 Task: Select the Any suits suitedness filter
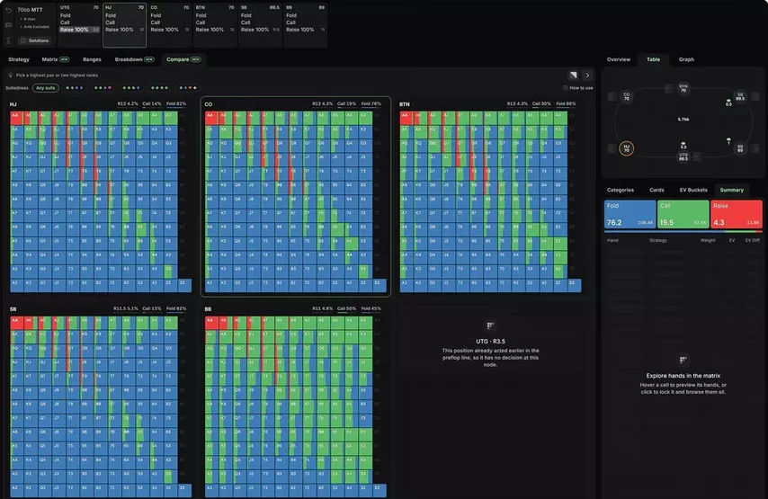46,87
